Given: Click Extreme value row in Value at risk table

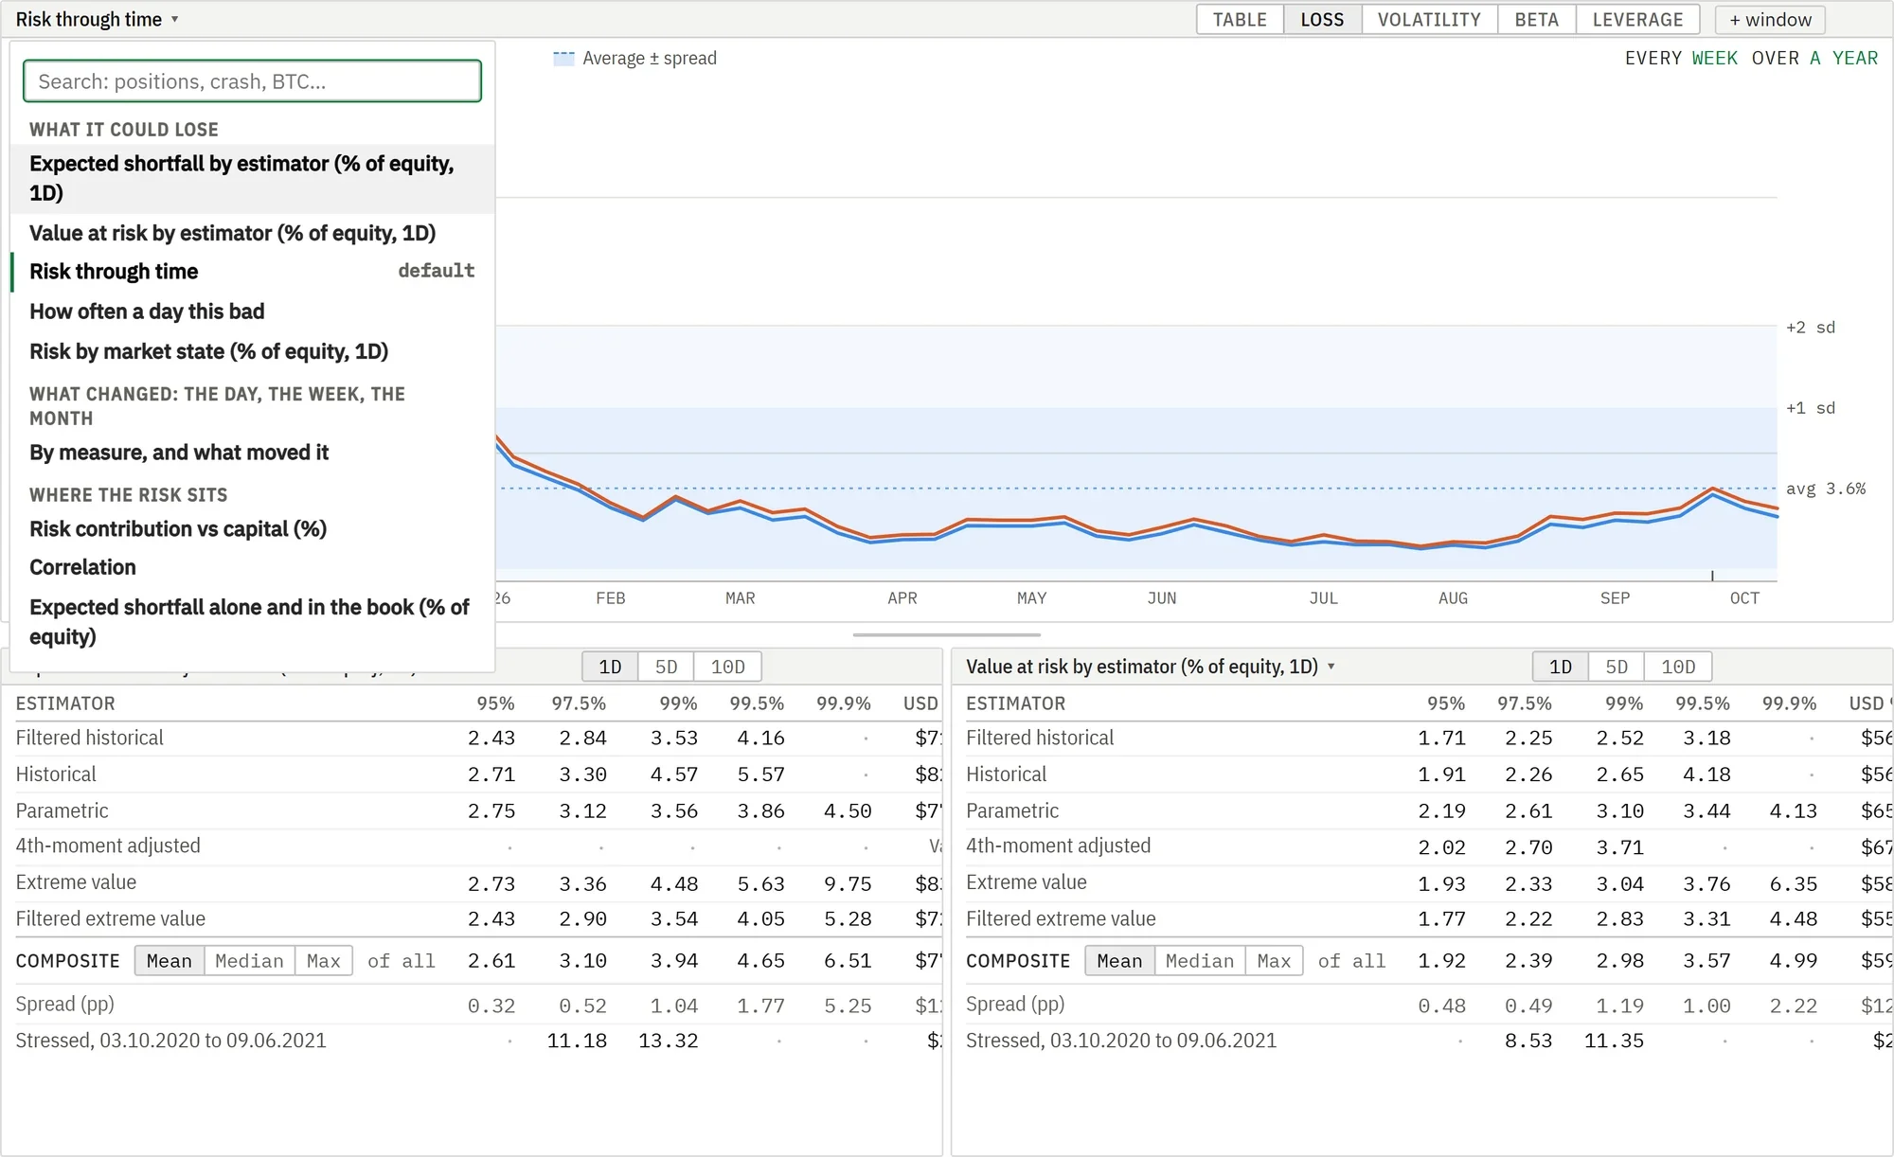Looking at the screenshot, I should [x=1429, y=882].
